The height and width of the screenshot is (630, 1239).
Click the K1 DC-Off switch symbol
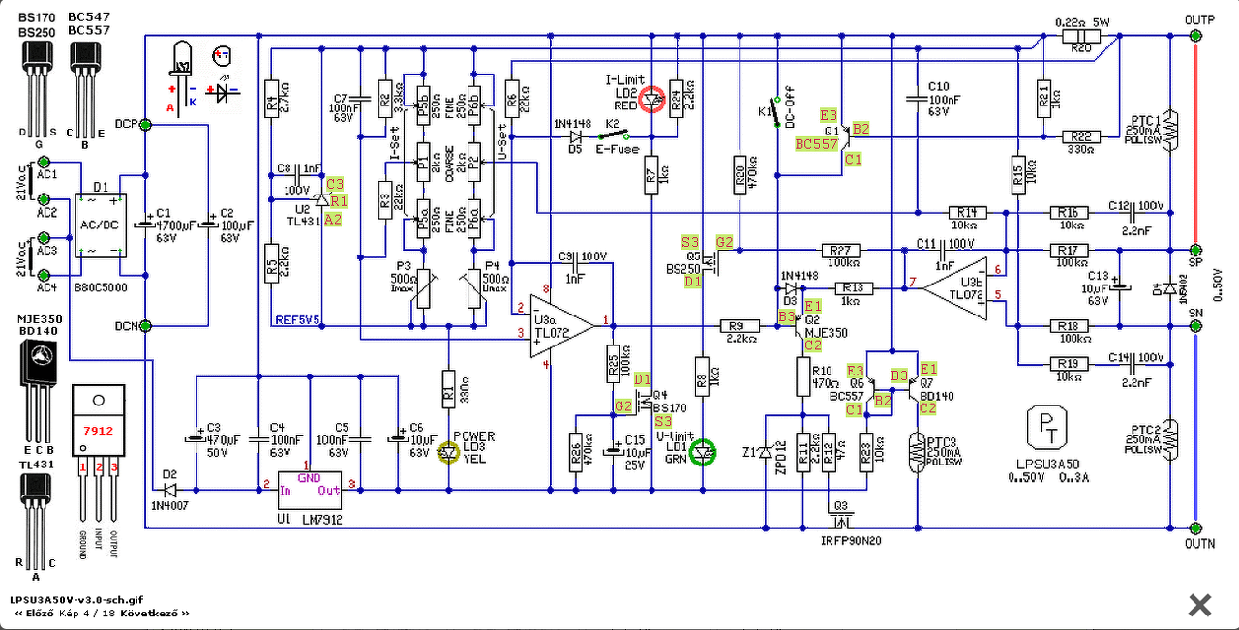774,114
